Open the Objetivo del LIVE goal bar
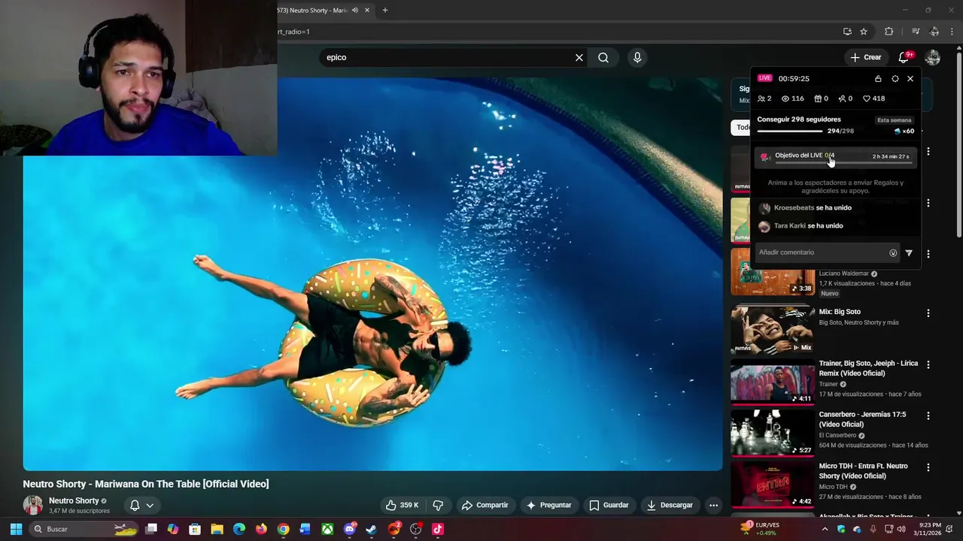The image size is (963, 541). tap(837, 157)
